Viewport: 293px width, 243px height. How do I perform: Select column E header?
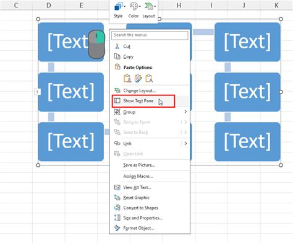click(81, 5)
